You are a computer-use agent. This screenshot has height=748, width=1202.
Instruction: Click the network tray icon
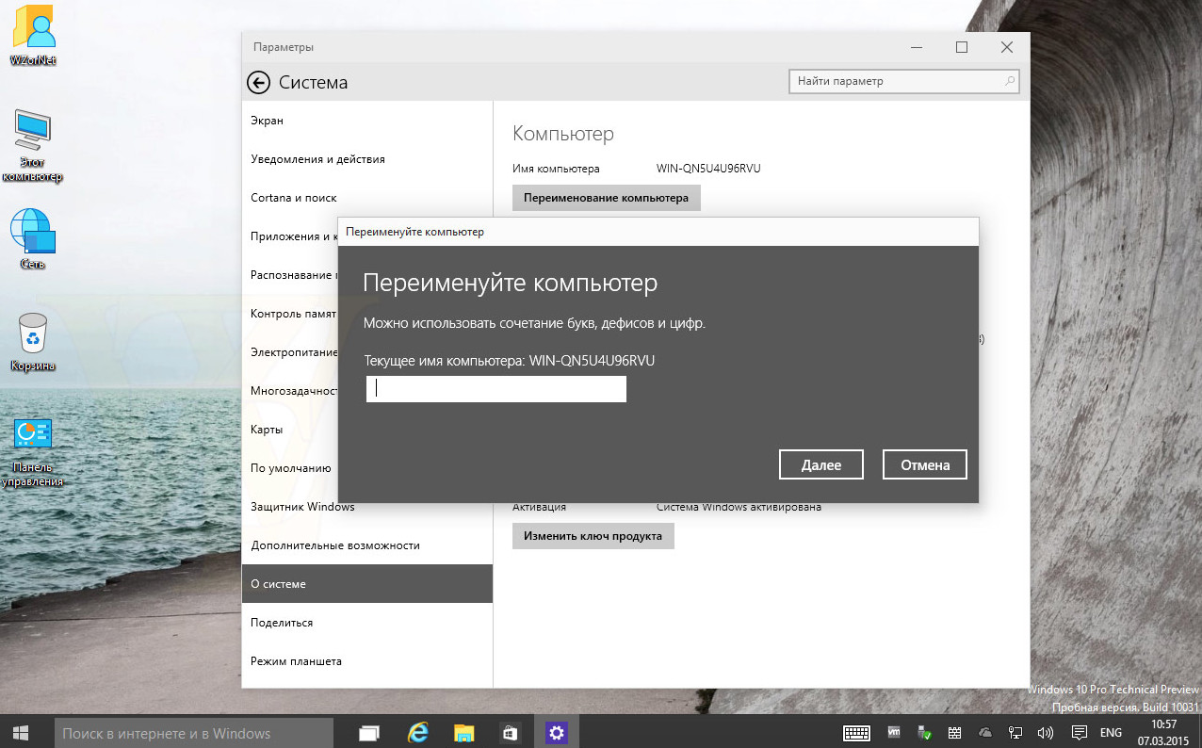[x=1015, y=733]
